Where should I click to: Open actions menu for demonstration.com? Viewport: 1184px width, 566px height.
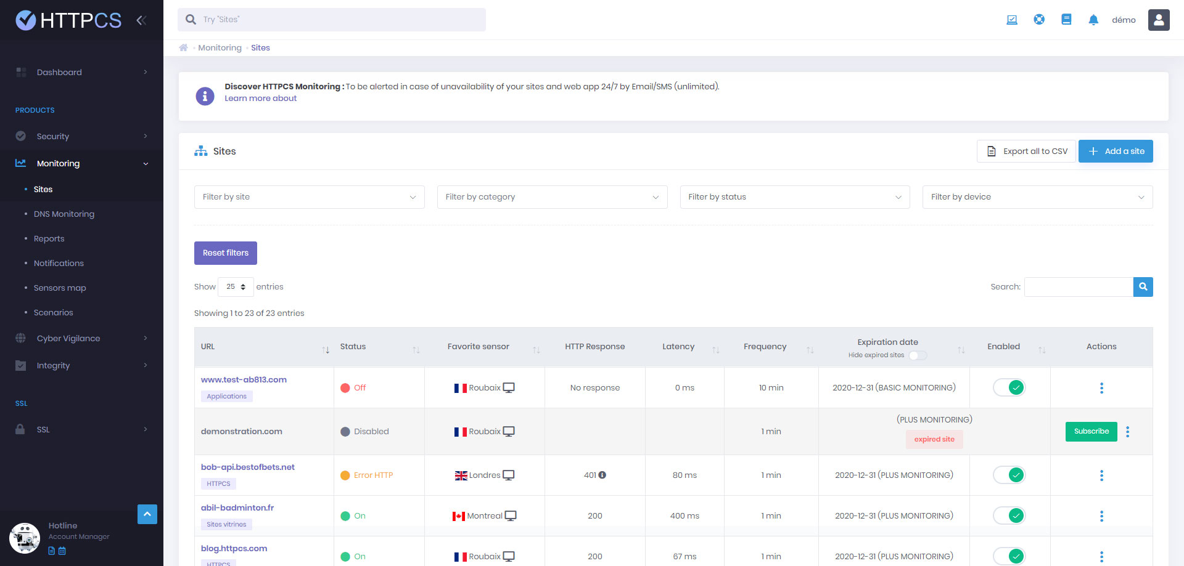point(1128,432)
